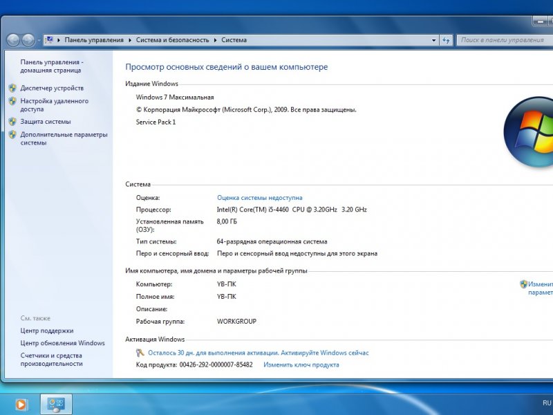Select the Service Pack 1 text
This screenshot has height=415, width=553.
coord(156,122)
